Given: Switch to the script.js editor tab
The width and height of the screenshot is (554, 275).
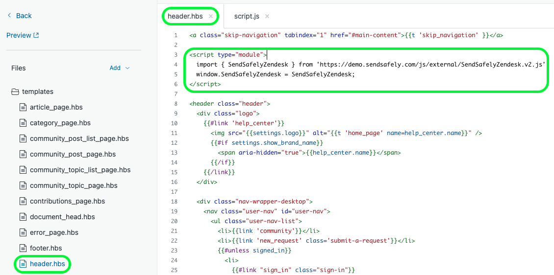Looking at the screenshot, I should 247,16.
